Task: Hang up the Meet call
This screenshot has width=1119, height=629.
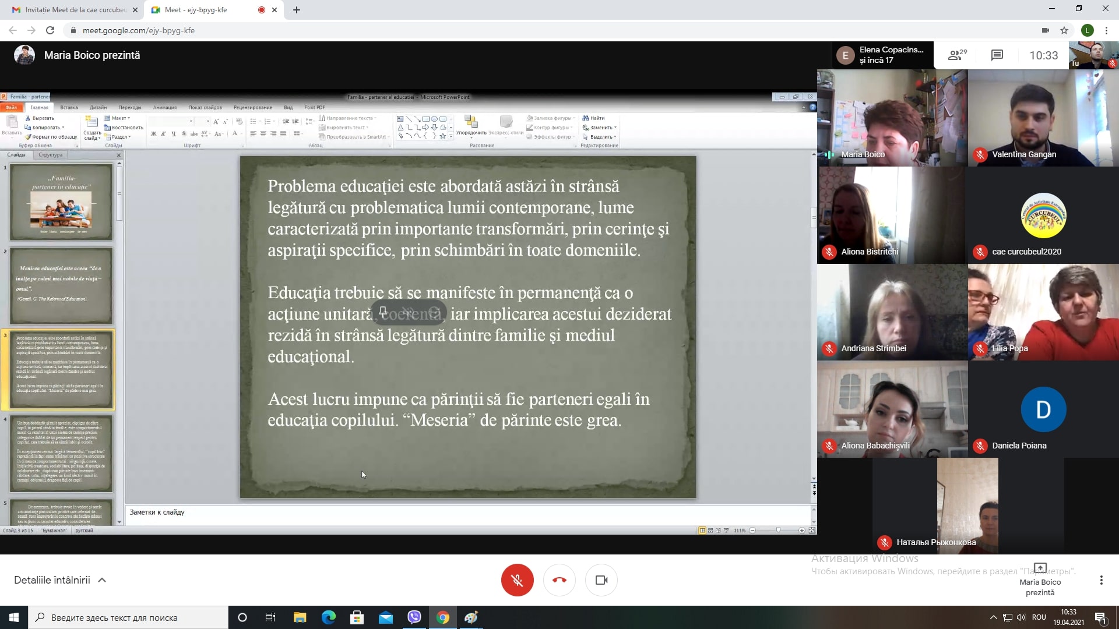Action: point(559,580)
